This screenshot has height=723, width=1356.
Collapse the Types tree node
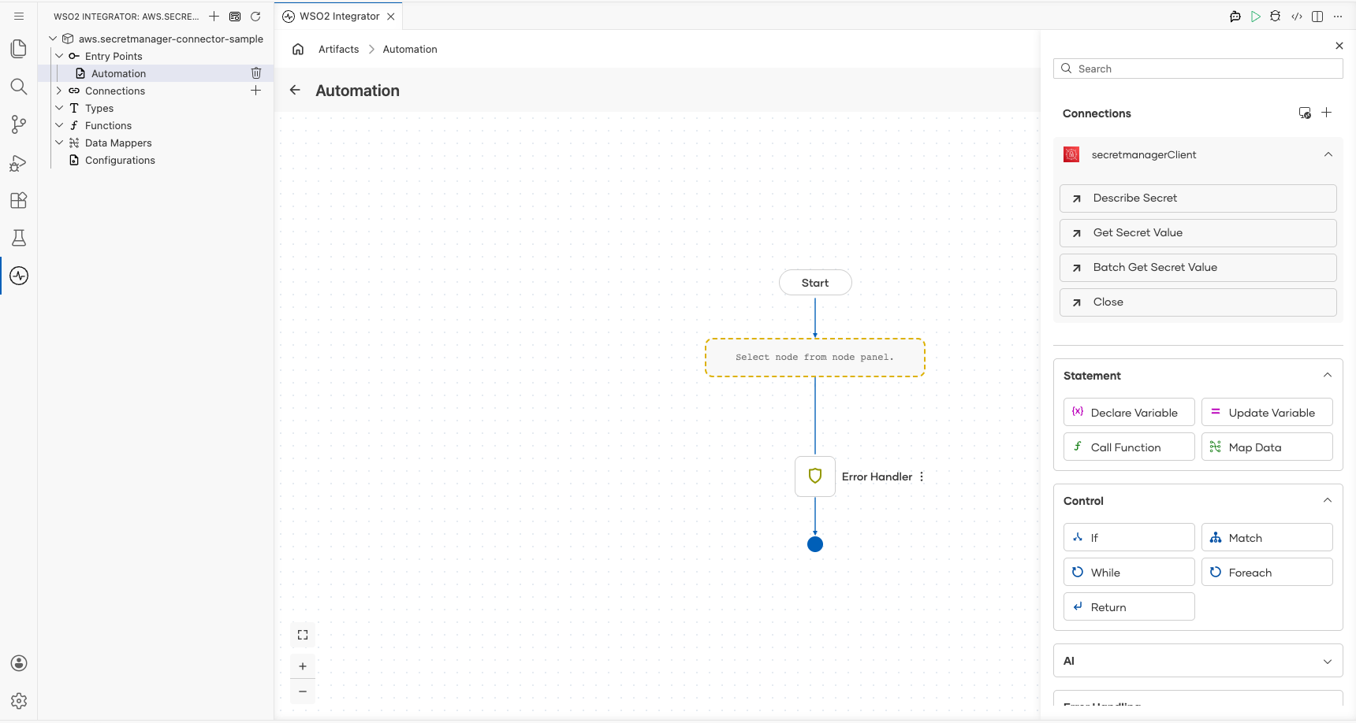(59, 108)
